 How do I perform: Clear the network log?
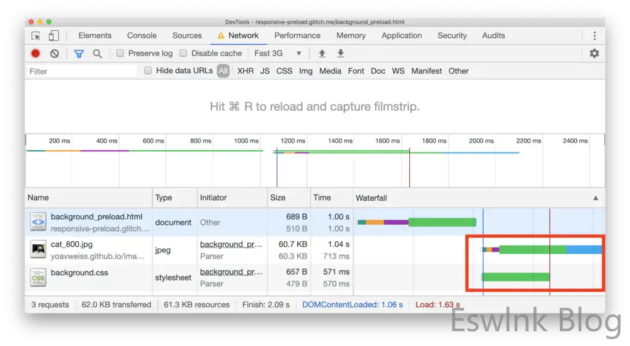click(54, 54)
